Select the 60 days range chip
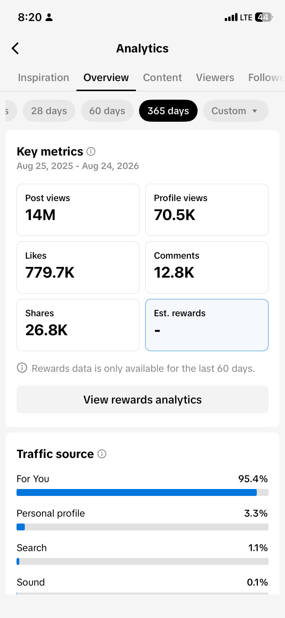285x618 pixels. 107,111
